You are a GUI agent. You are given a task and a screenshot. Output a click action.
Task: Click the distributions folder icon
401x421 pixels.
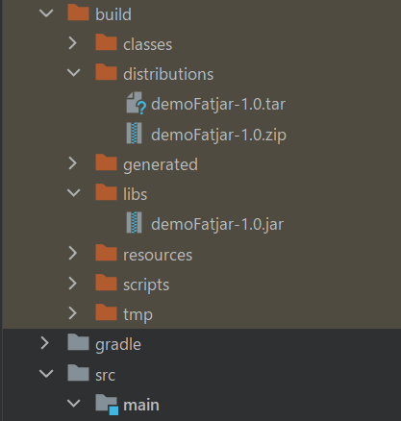[x=106, y=72]
